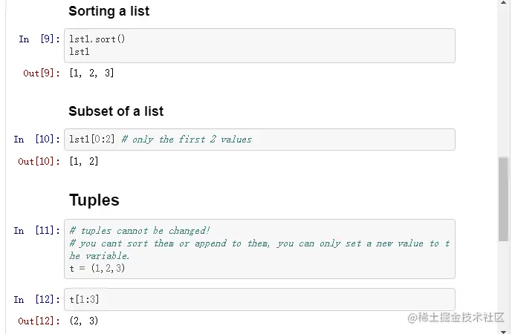Click the Out[10] output prompt
Image resolution: width=515 pixels, height=334 pixels.
[38, 161]
